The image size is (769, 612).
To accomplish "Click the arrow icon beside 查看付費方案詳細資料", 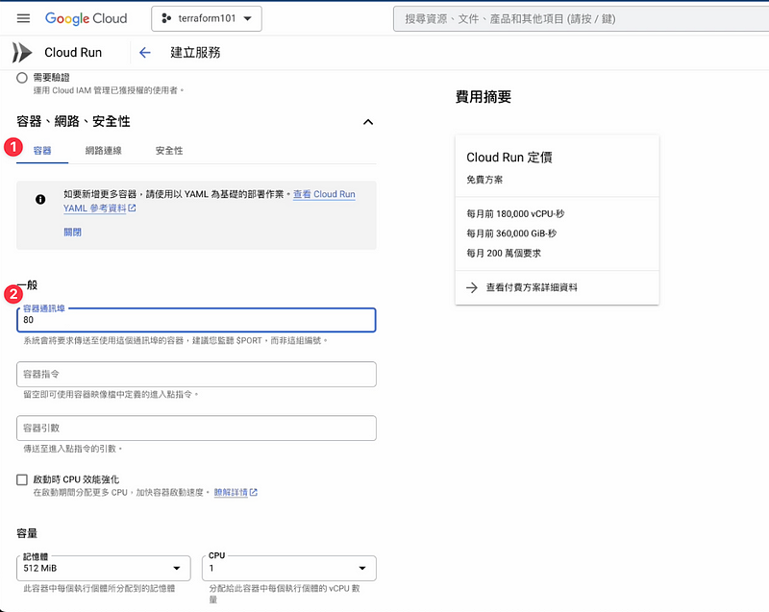I will (472, 287).
